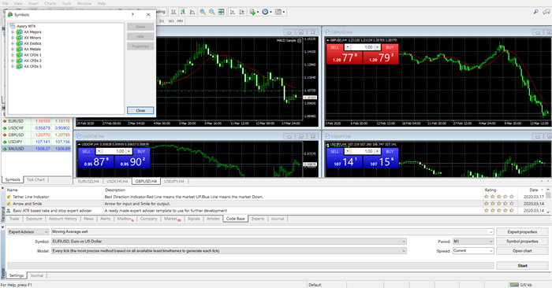Toggle chart auto scroll

click(x=233, y=12)
